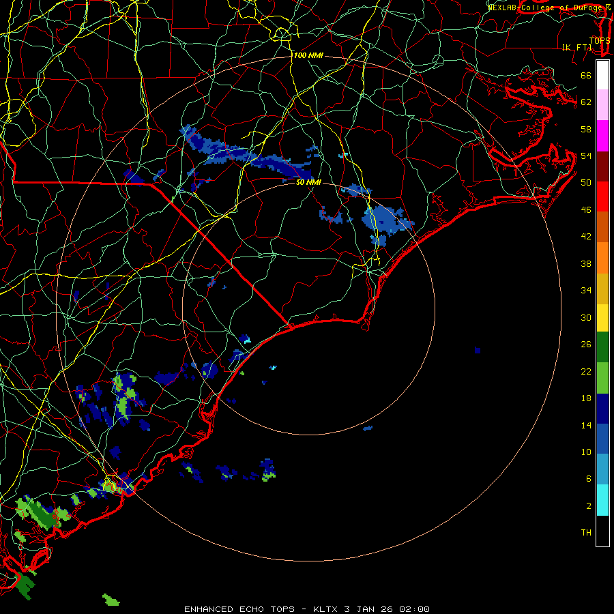Click the 'TOPS' legend heading
Image resolution: width=614 pixels, height=614 pixels.
point(600,41)
